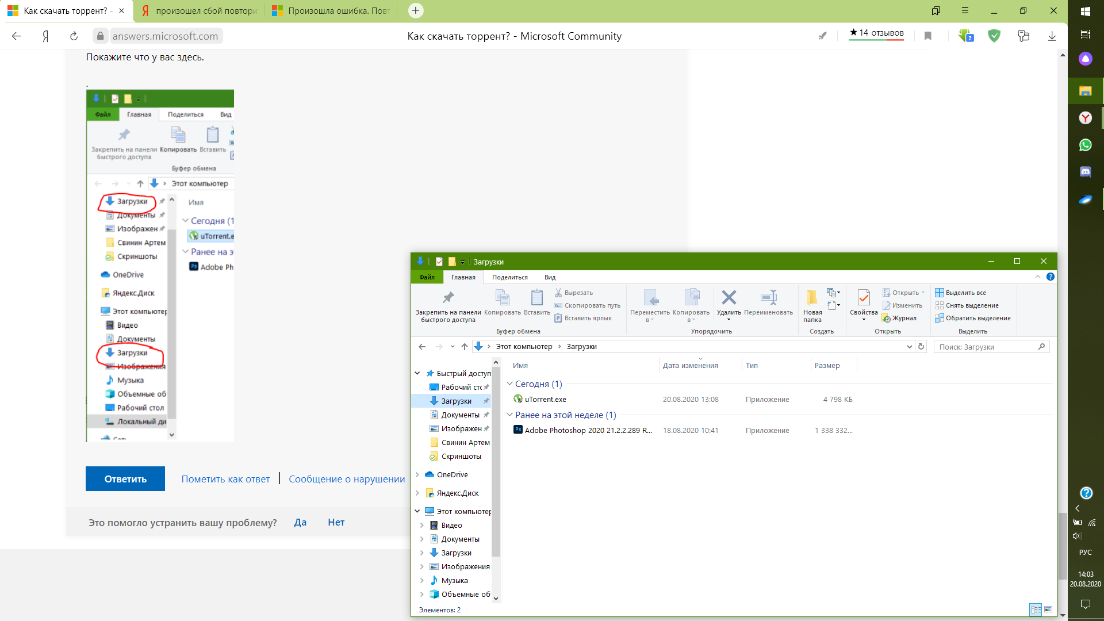Refresh the Explorer address bar
1104x621 pixels.
pos(921,347)
